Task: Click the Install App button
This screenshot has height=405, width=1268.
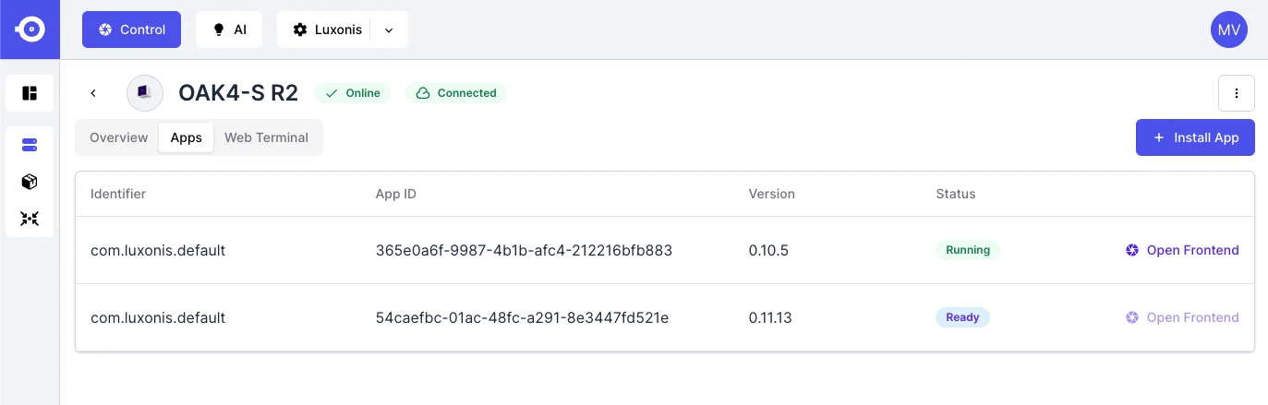Action: pos(1195,137)
